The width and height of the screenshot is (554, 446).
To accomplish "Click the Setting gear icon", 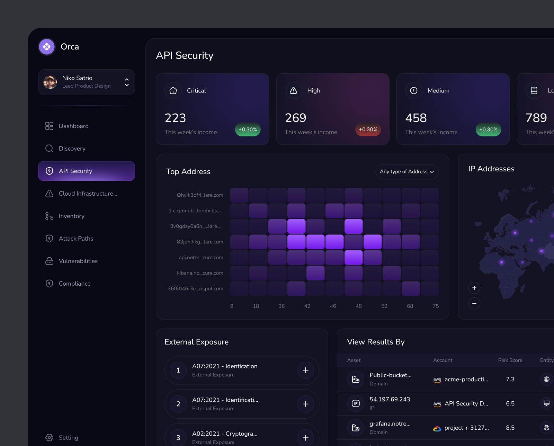I will (x=49, y=438).
